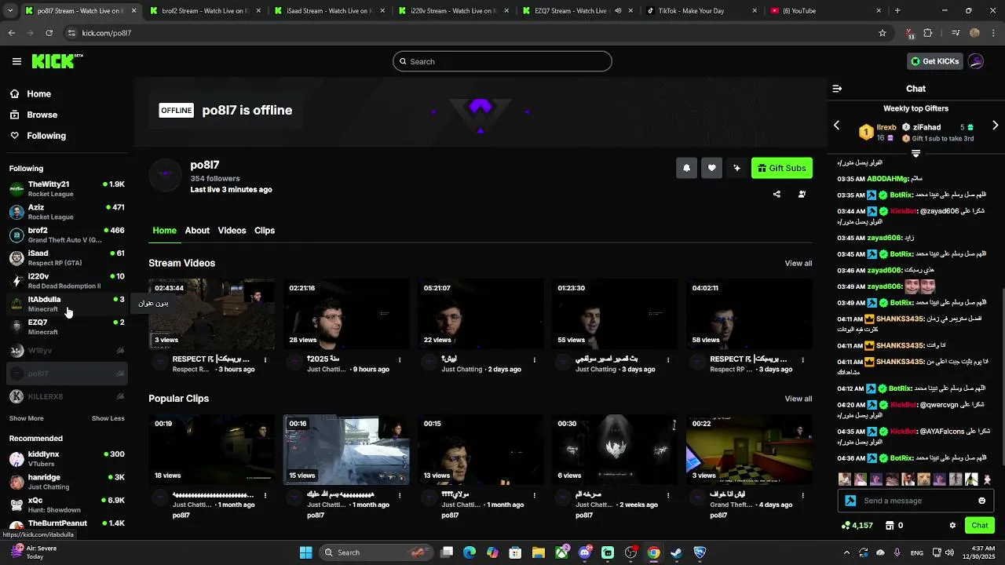Viewport: 1005px width, 565px height.
Task: Click the sparkle icon beside Gift Subs
Action: coord(736,168)
